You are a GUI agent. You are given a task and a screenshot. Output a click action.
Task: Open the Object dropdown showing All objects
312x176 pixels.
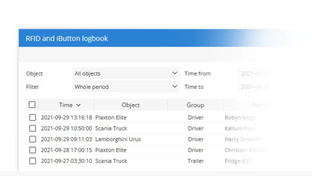tap(126, 73)
